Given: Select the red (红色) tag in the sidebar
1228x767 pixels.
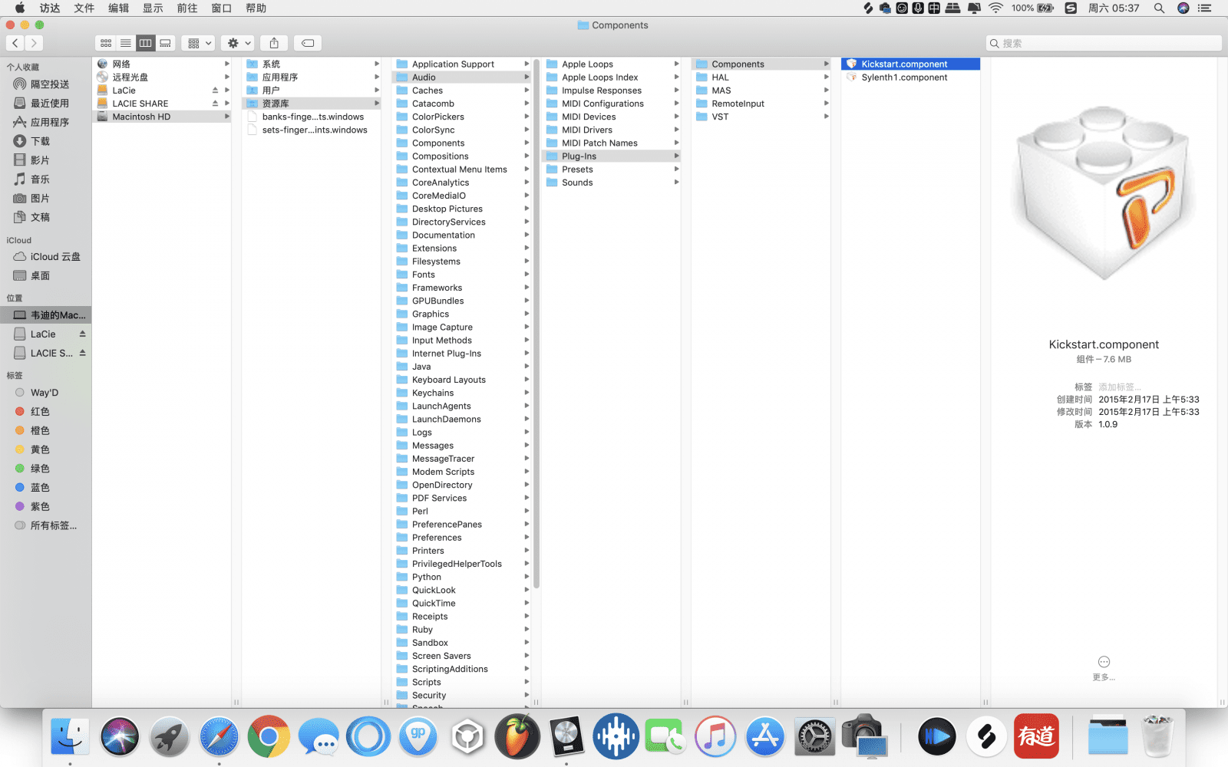Looking at the screenshot, I should click(40, 412).
